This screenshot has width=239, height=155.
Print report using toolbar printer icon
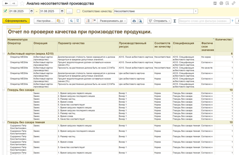134,21
